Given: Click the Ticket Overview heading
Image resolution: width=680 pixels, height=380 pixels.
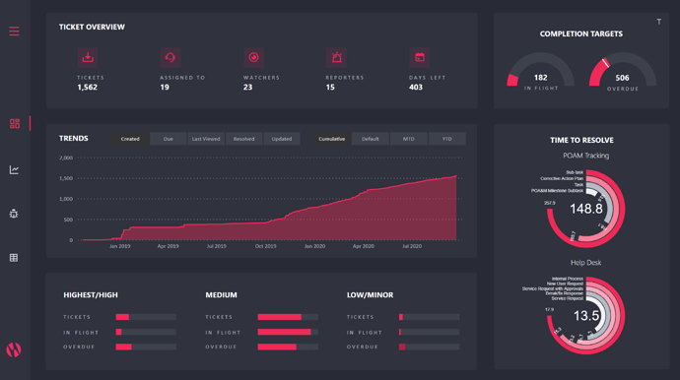Looking at the screenshot, I should coord(92,27).
